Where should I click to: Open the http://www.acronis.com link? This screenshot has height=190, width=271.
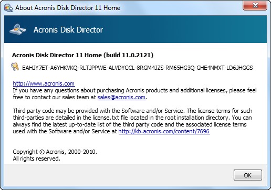(44, 83)
